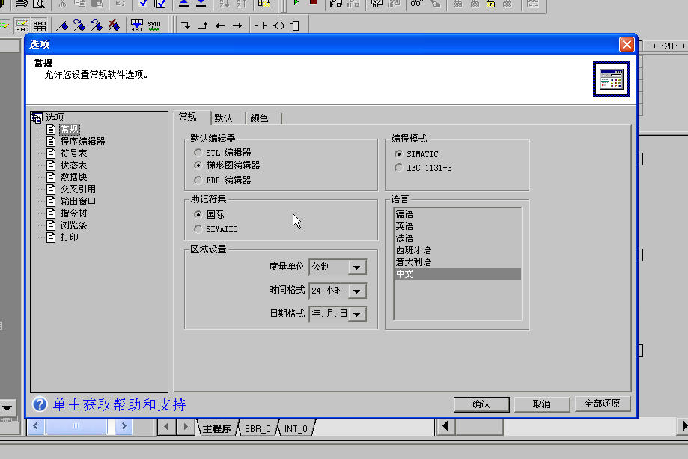688x459 pixels.
Task: Click the line-right arrow toolbar icon
Action: coord(237,25)
